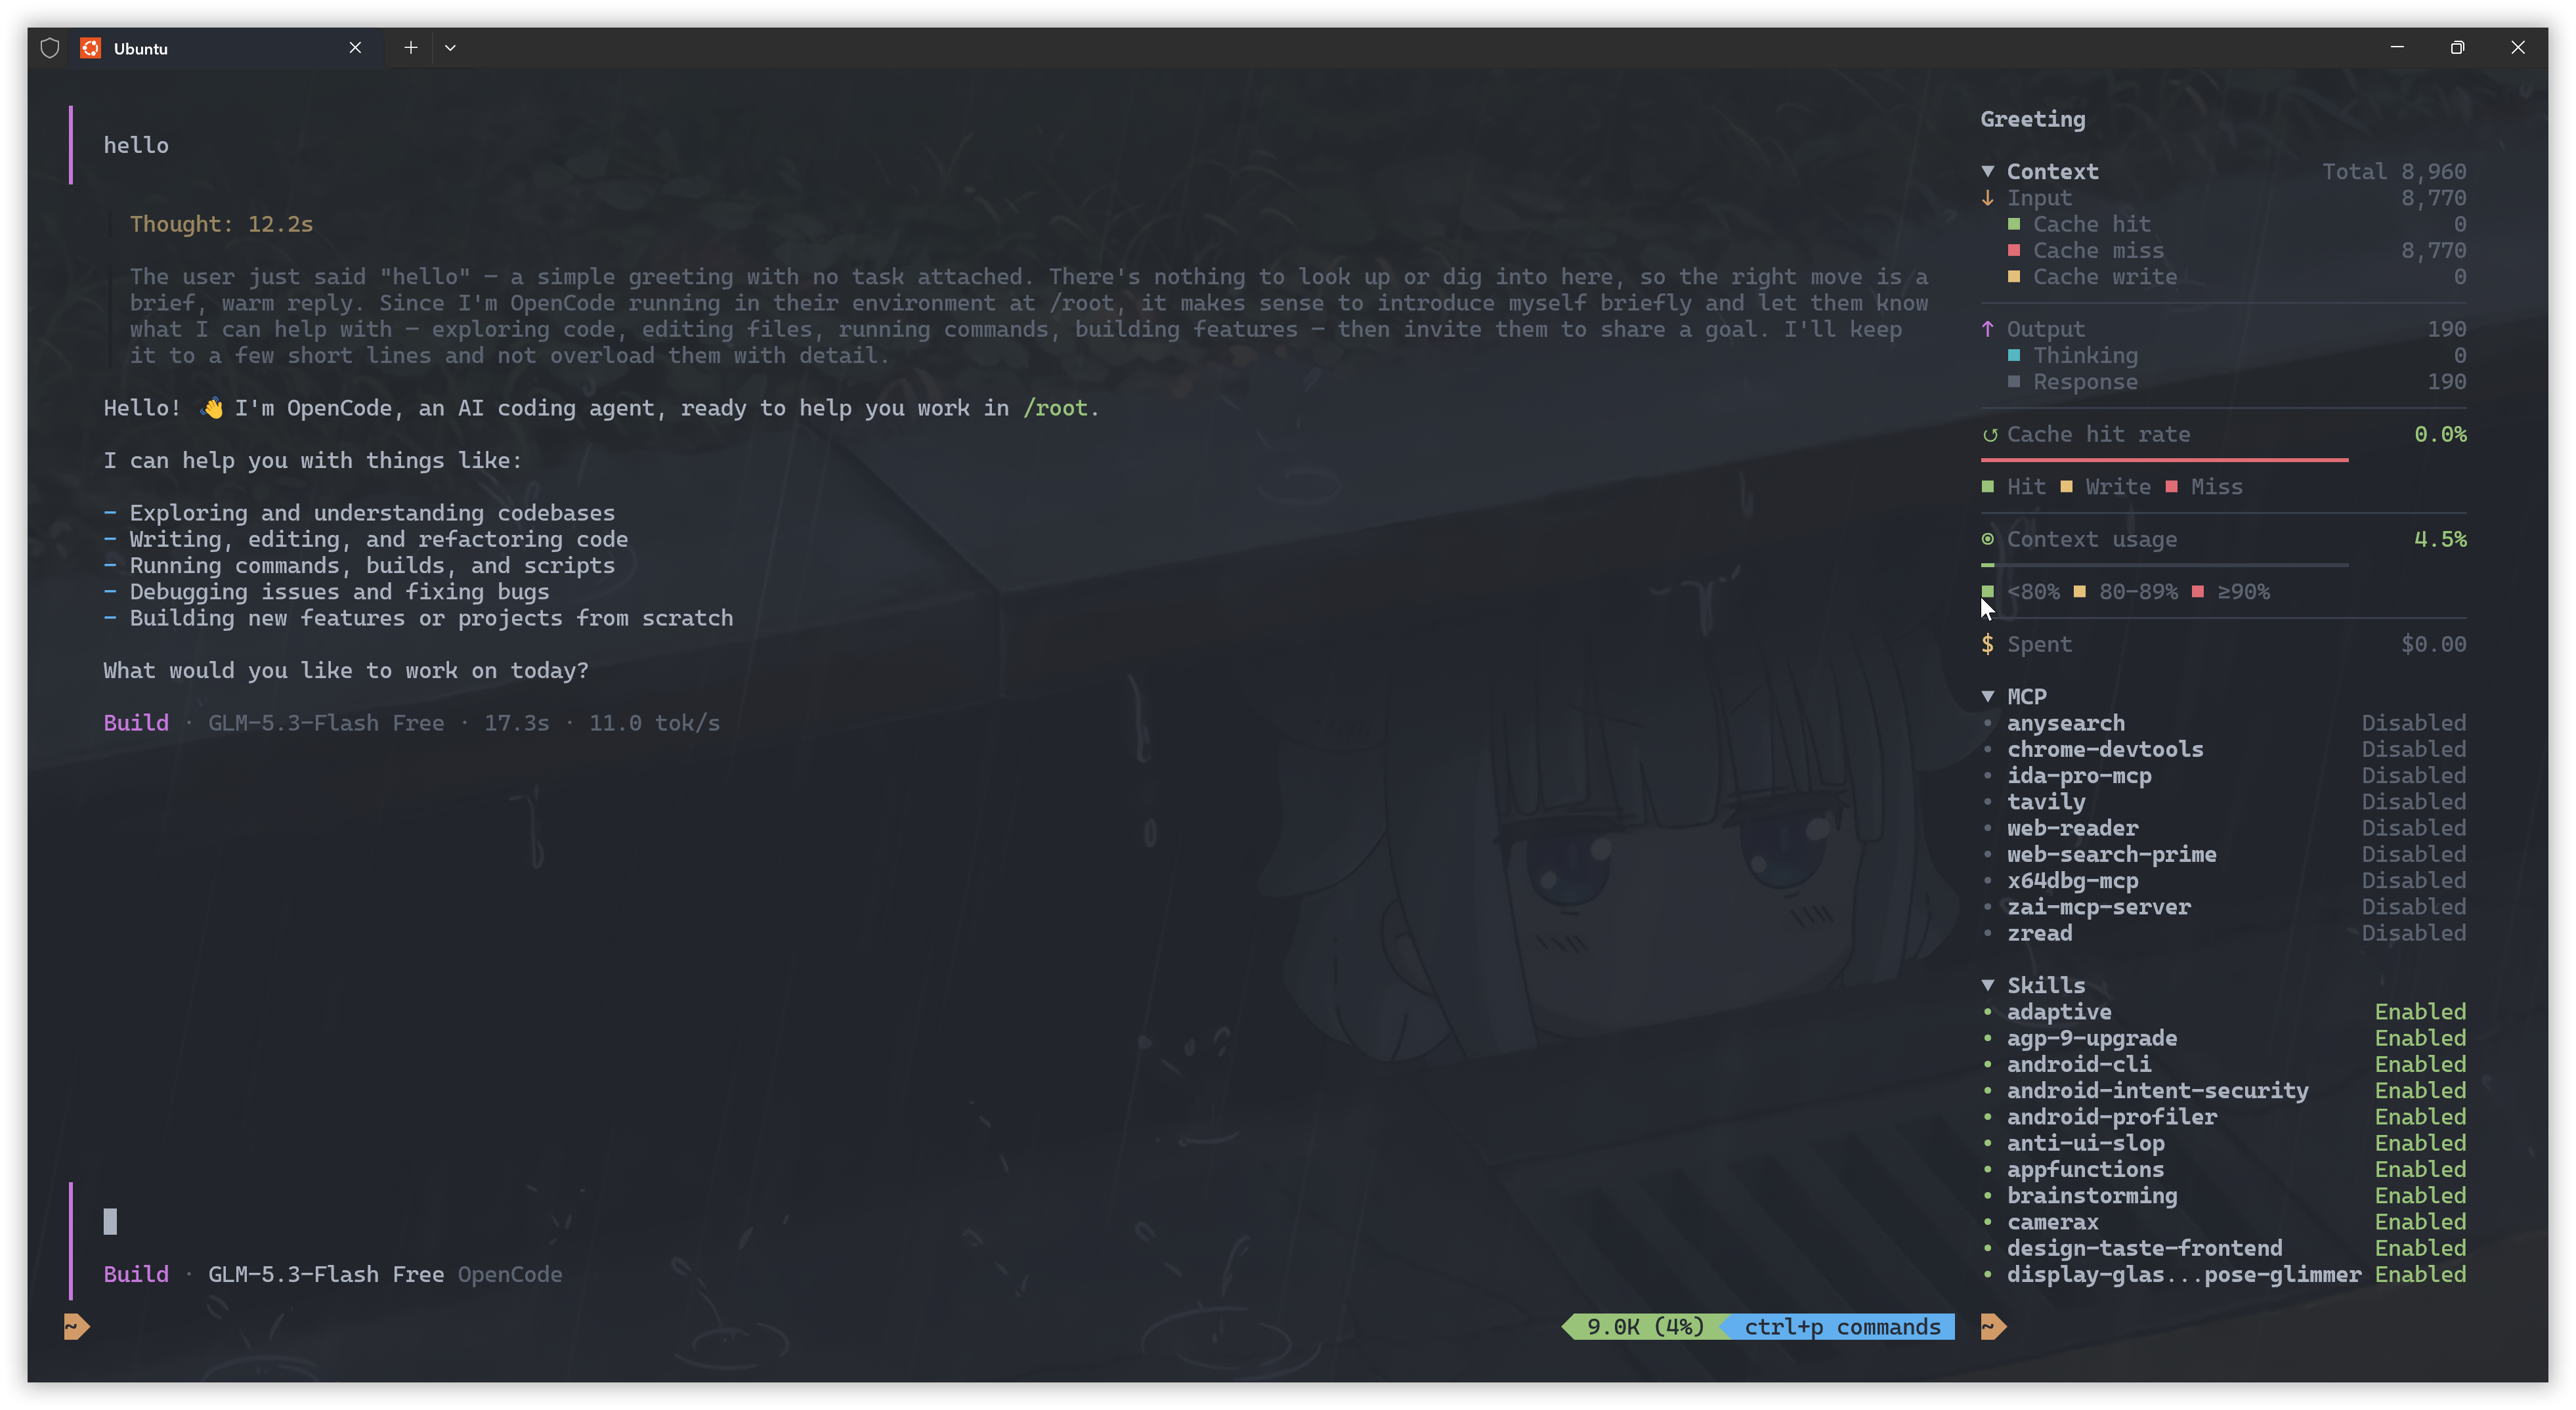2576x1410 pixels.
Task: Click the Context usage circle icon
Action: (x=1988, y=539)
